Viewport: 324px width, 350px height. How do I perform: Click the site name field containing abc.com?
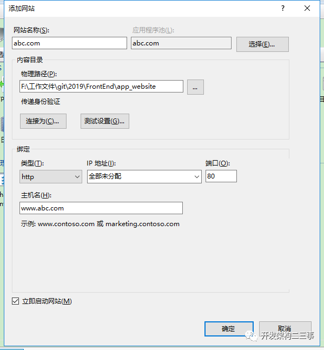click(x=69, y=43)
